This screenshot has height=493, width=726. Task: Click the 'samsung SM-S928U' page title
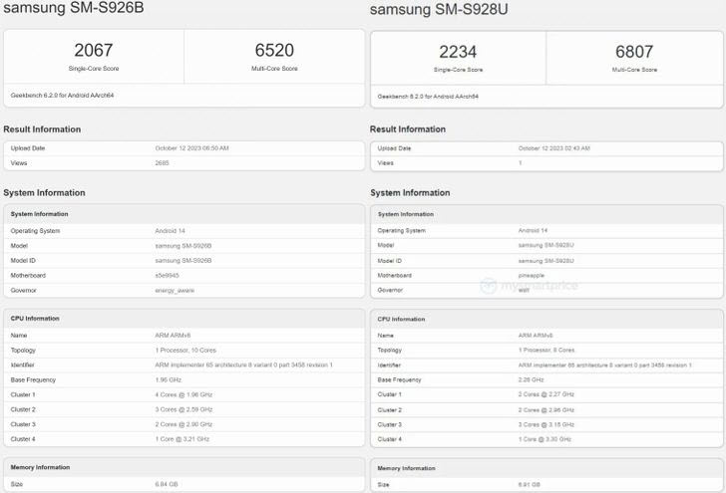click(439, 9)
